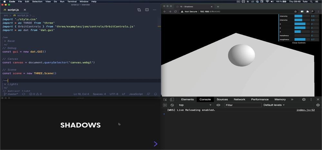Change the JavaScript language mode

pos(136,94)
